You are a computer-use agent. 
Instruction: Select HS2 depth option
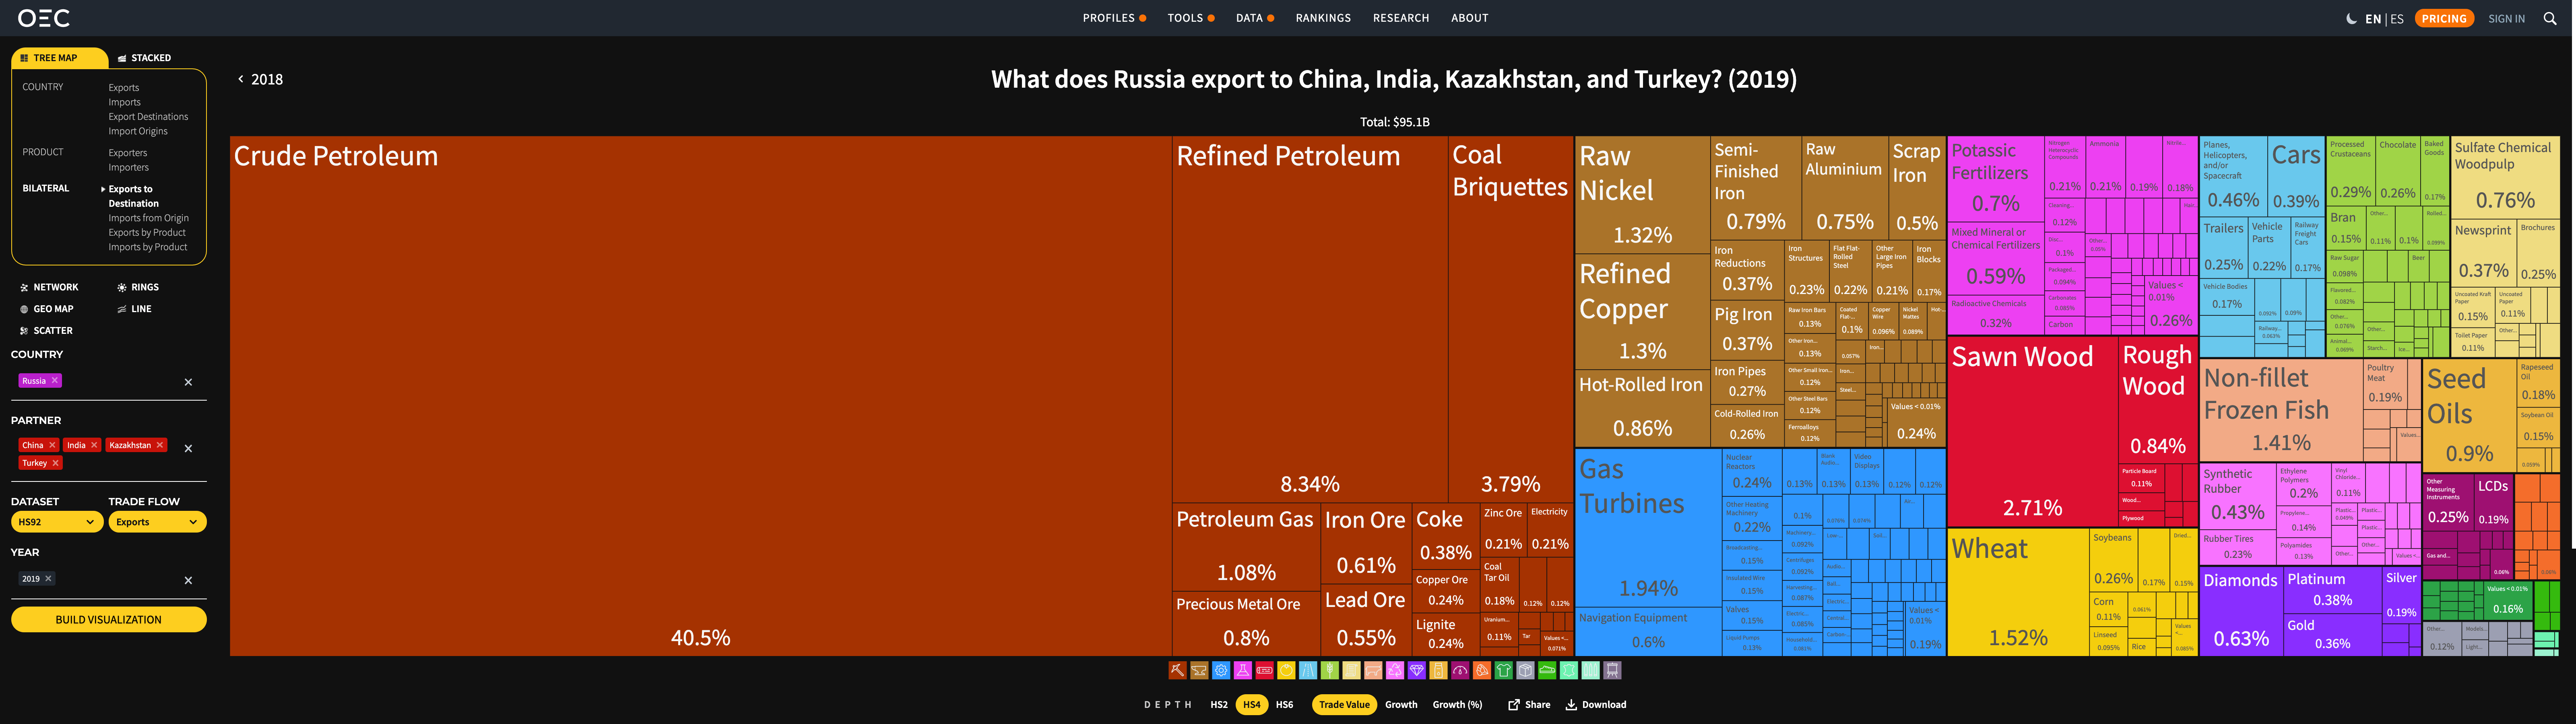(1219, 705)
